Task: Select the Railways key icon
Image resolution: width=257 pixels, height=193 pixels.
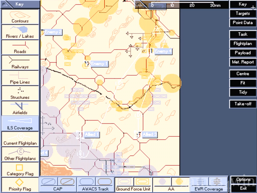Action: [20, 62]
